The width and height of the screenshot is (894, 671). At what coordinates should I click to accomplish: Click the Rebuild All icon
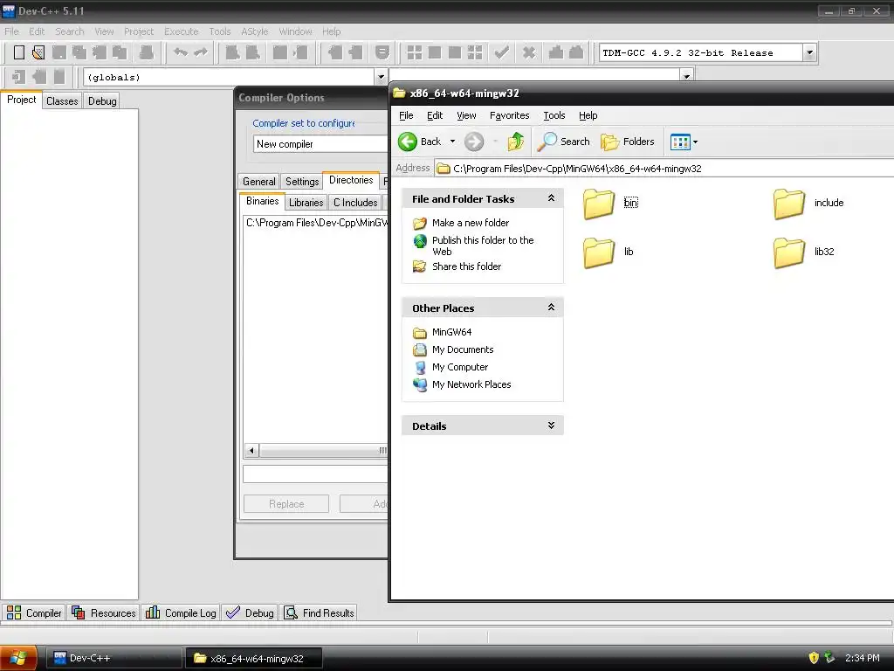point(475,52)
